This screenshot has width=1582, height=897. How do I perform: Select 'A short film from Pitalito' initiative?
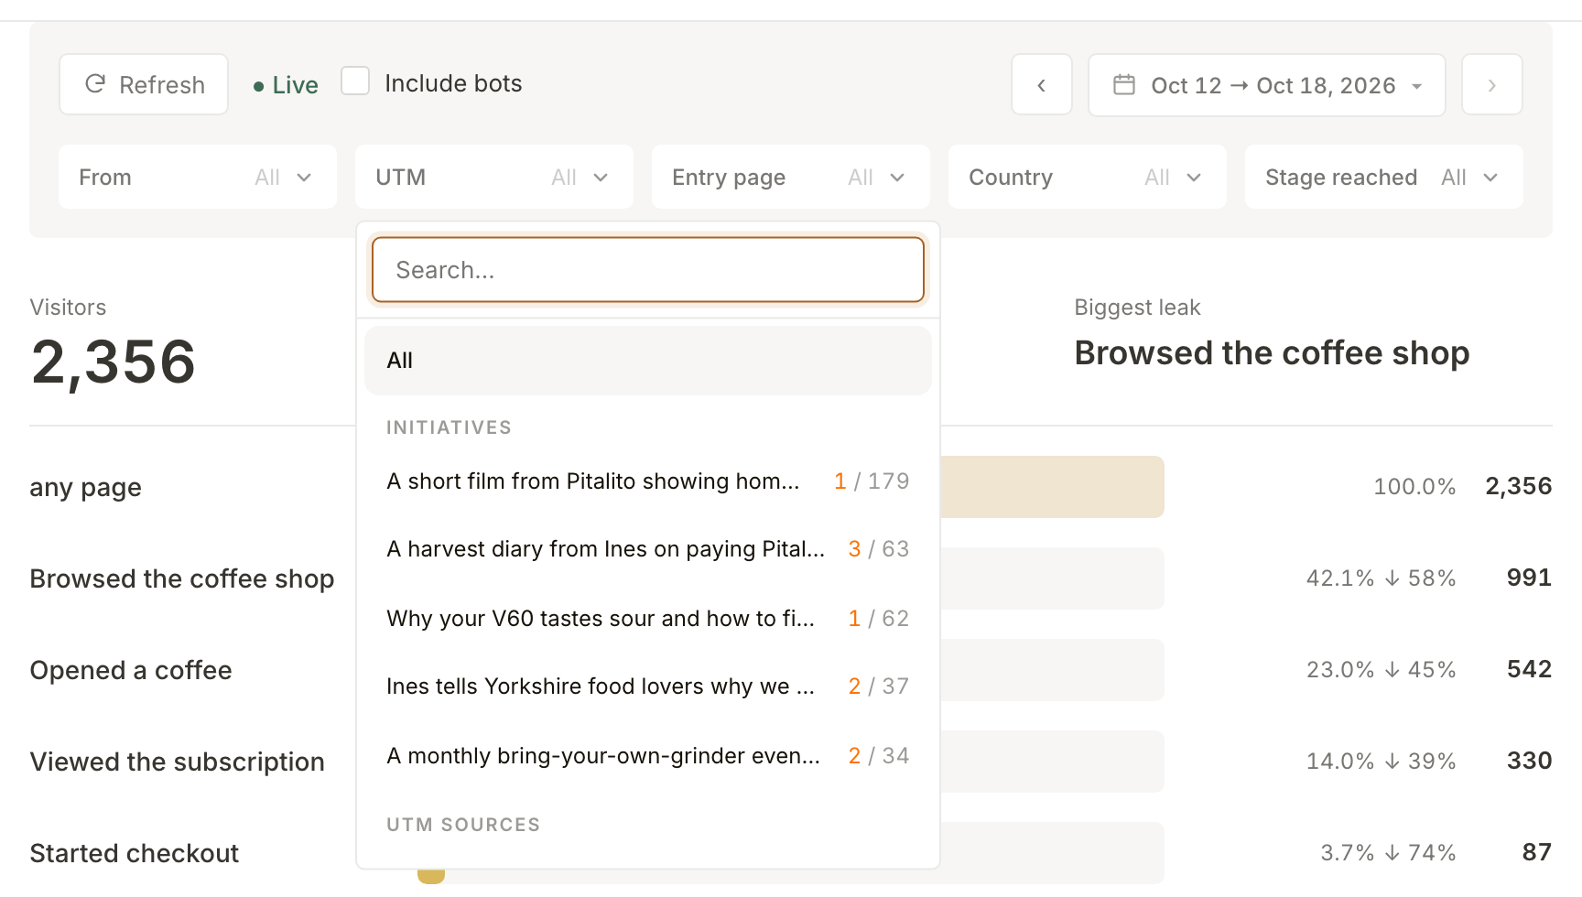click(x=648, y=481)
